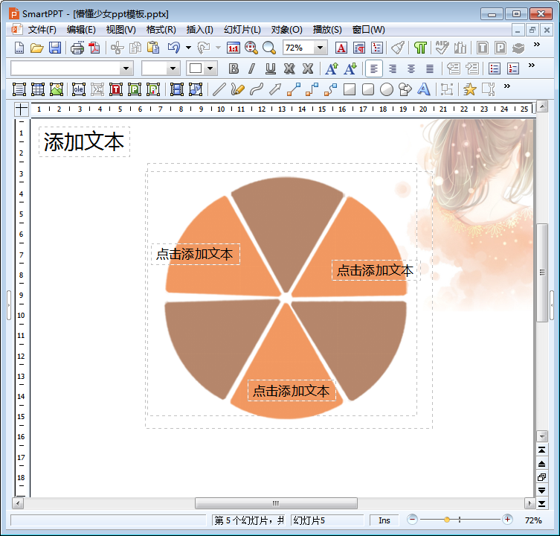
Task: Insert a table frame
Action: (38, 89)
